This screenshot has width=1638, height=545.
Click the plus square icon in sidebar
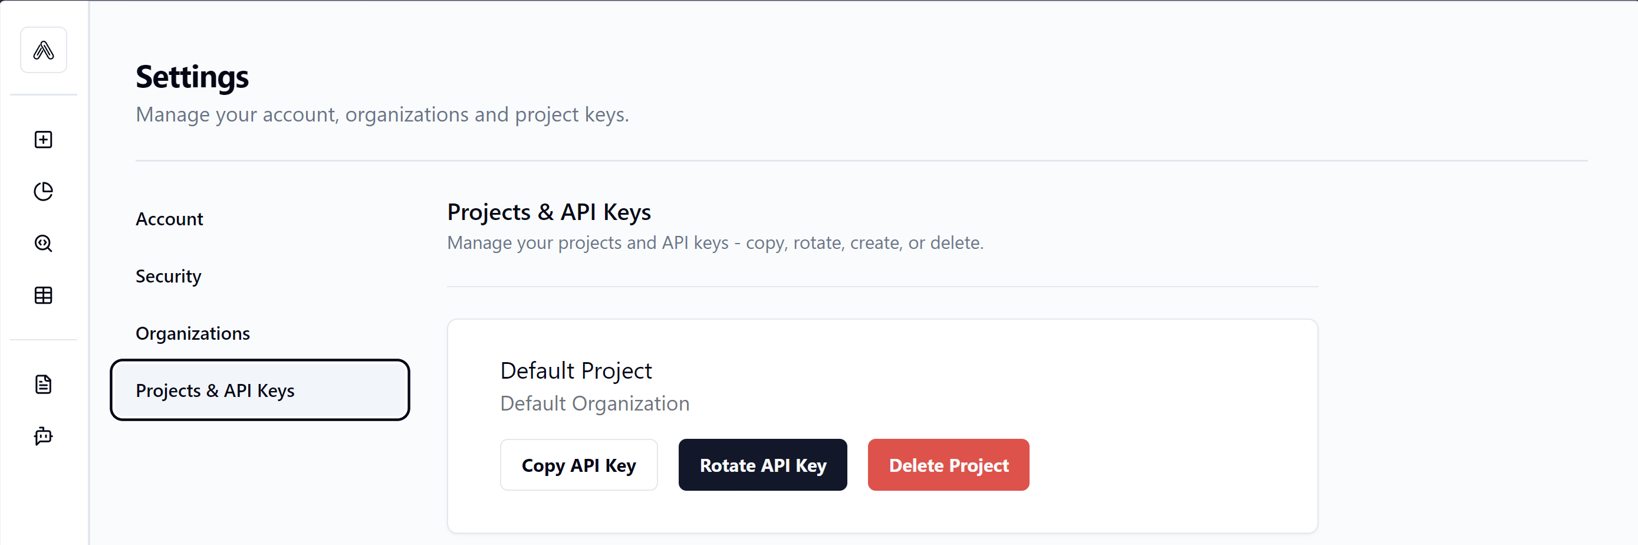pyautogui.click(x=43, y=139)
